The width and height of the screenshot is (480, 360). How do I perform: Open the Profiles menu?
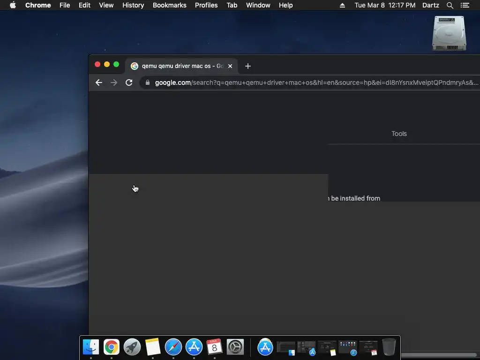click(x=206, y=5)
